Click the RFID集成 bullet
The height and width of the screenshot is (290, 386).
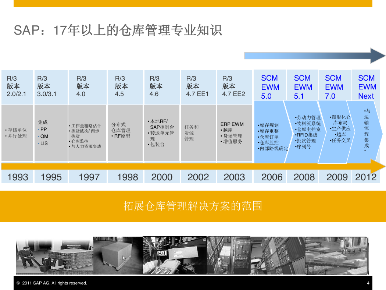(306, 135)
